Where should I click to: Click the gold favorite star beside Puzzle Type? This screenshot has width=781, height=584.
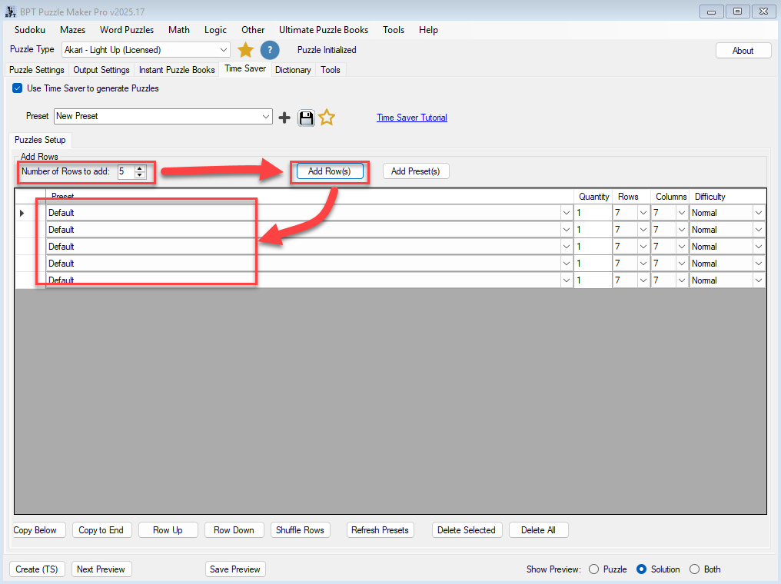point(245,50)
